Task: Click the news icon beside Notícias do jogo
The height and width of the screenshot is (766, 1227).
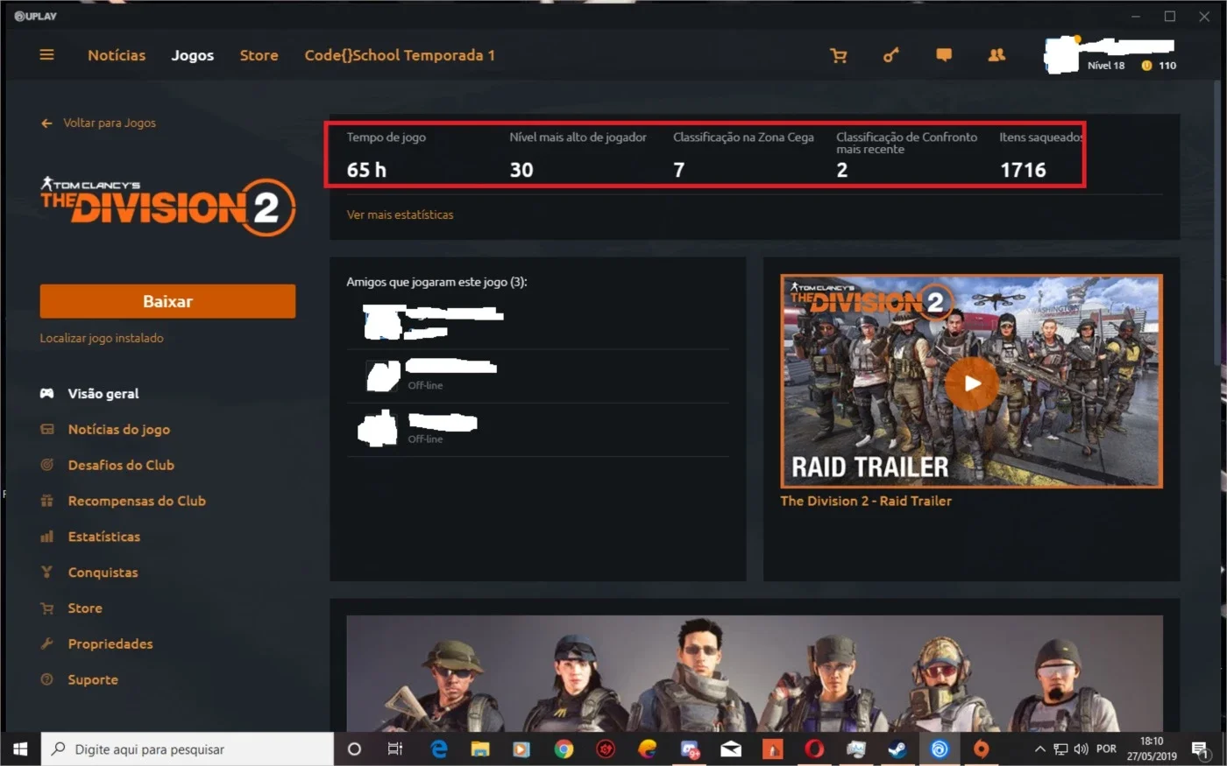Action: coord(47,430)
